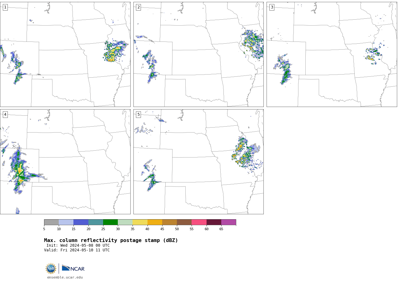This screenshot has width=400, height=281.
Task: Click the colorbar tick label 65
Action: click(x=221, y=229)
